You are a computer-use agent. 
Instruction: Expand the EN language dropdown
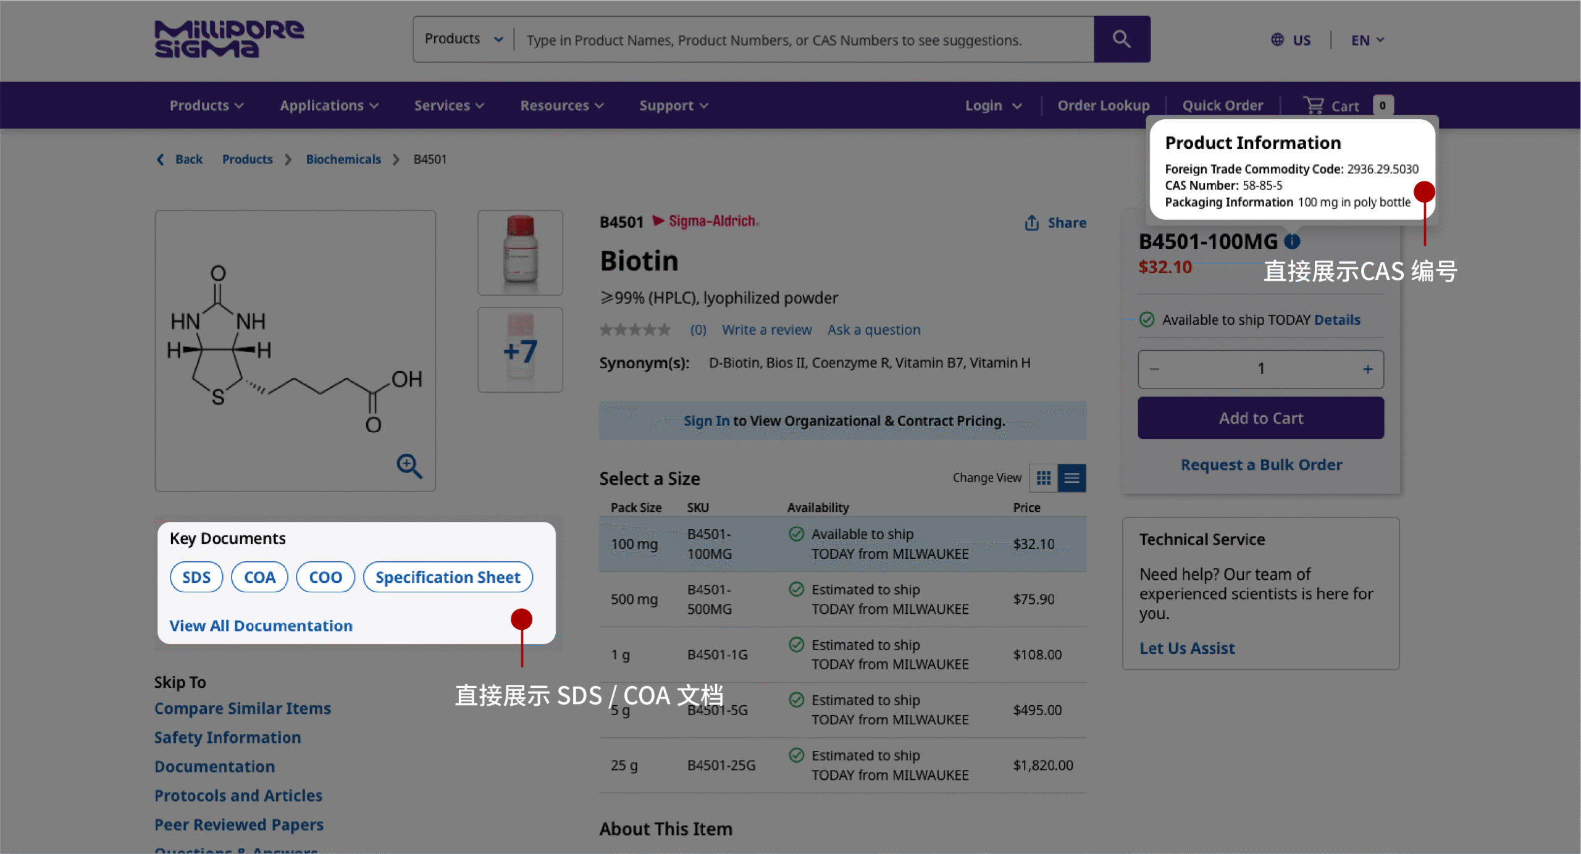point(1366,40)
